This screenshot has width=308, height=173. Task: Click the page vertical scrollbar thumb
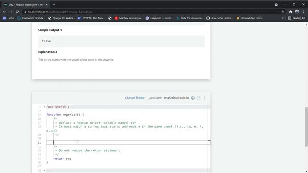pos(306,126)
